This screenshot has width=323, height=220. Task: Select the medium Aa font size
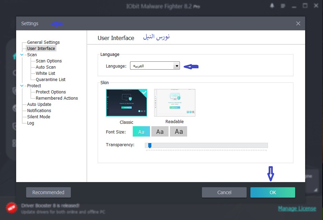[160, 131]
